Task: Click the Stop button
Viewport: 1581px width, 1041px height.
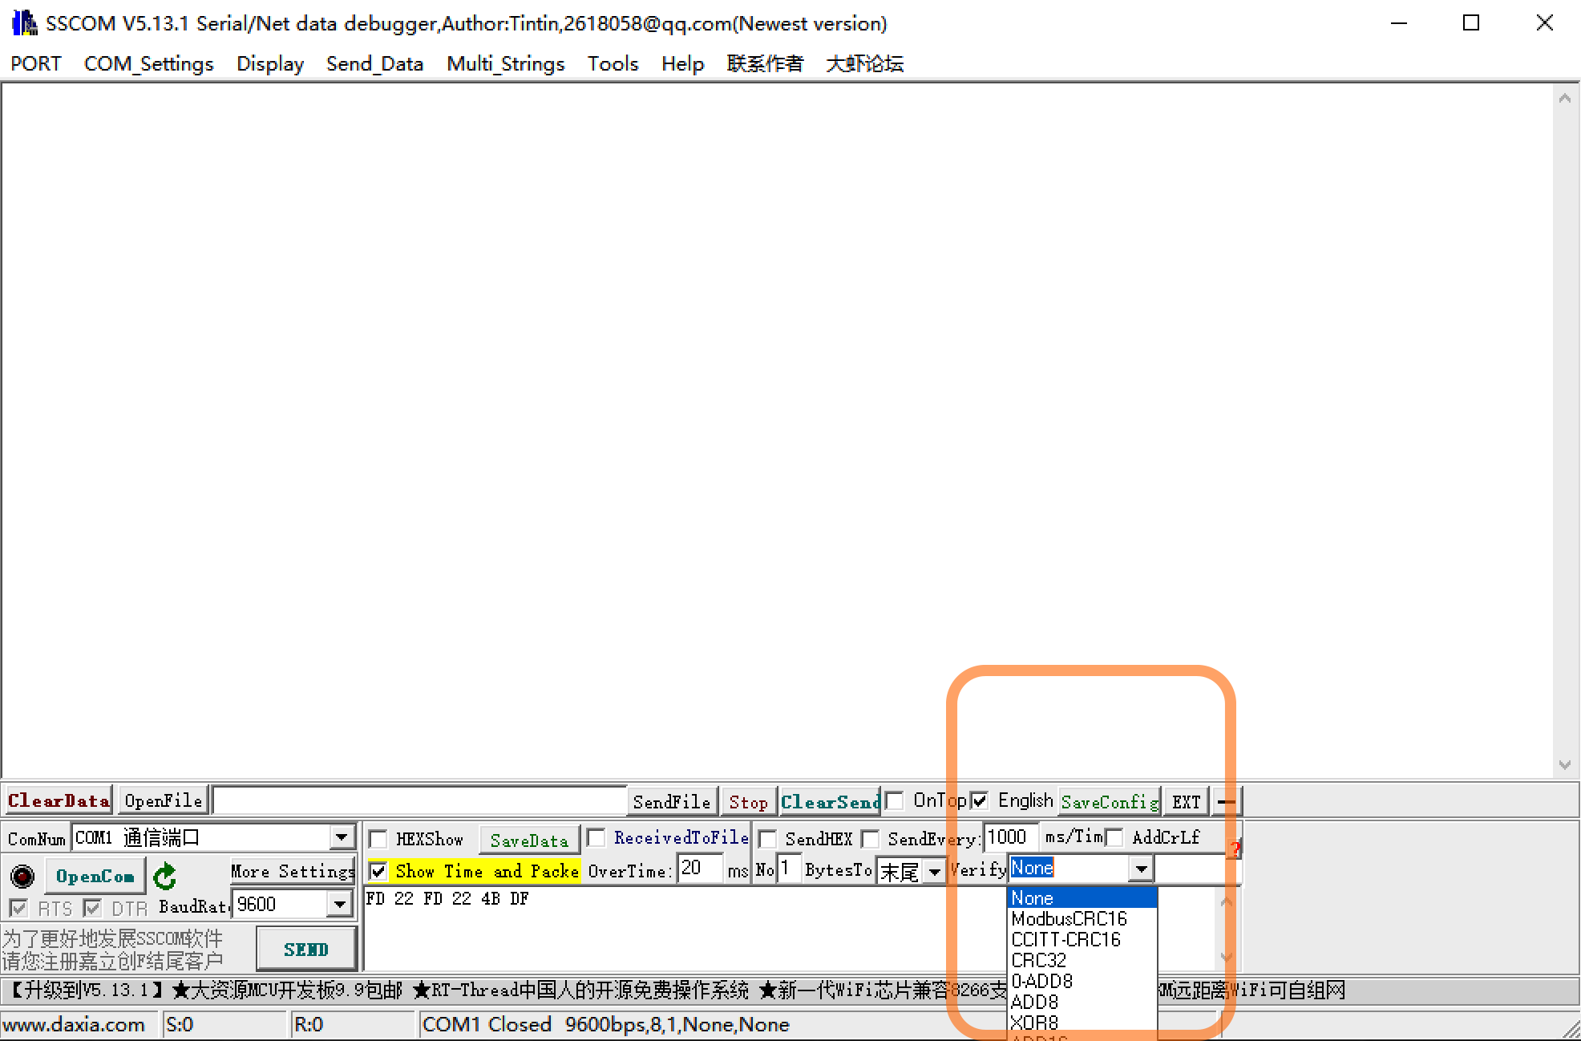Action: coord(748,801)
